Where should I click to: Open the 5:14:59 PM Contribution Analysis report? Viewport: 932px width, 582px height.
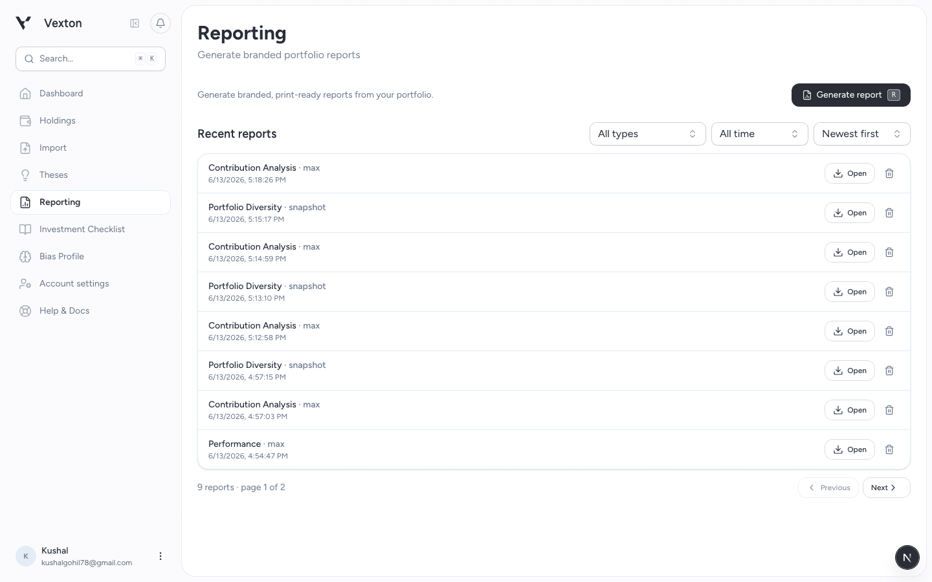(849, 252)
